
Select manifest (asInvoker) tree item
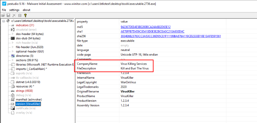pos(29,100)
